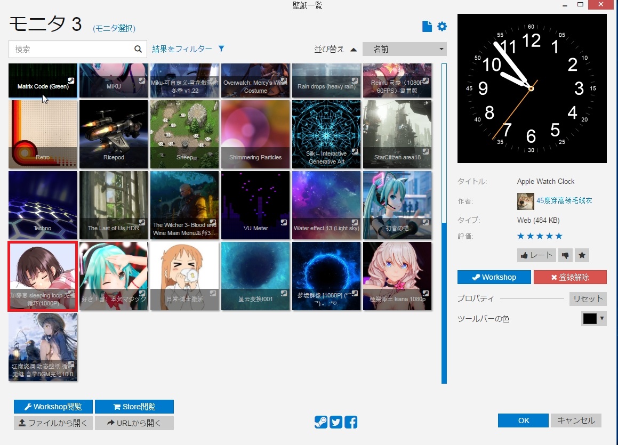618x445 pixels.
Task: Click URLから開く button
Action: pos(134,423)
